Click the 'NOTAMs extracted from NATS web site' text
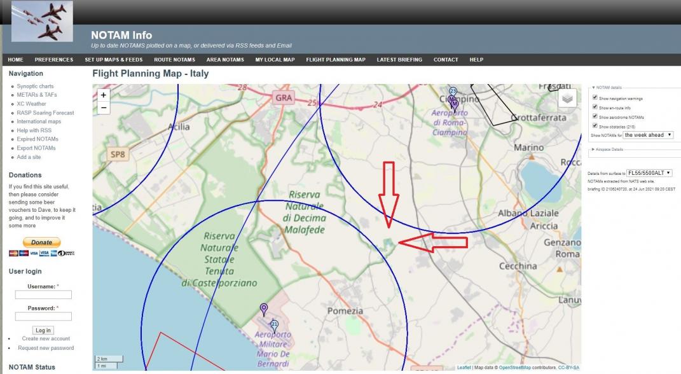This screenshot has width=681, height=374. [x=621, y=181]
